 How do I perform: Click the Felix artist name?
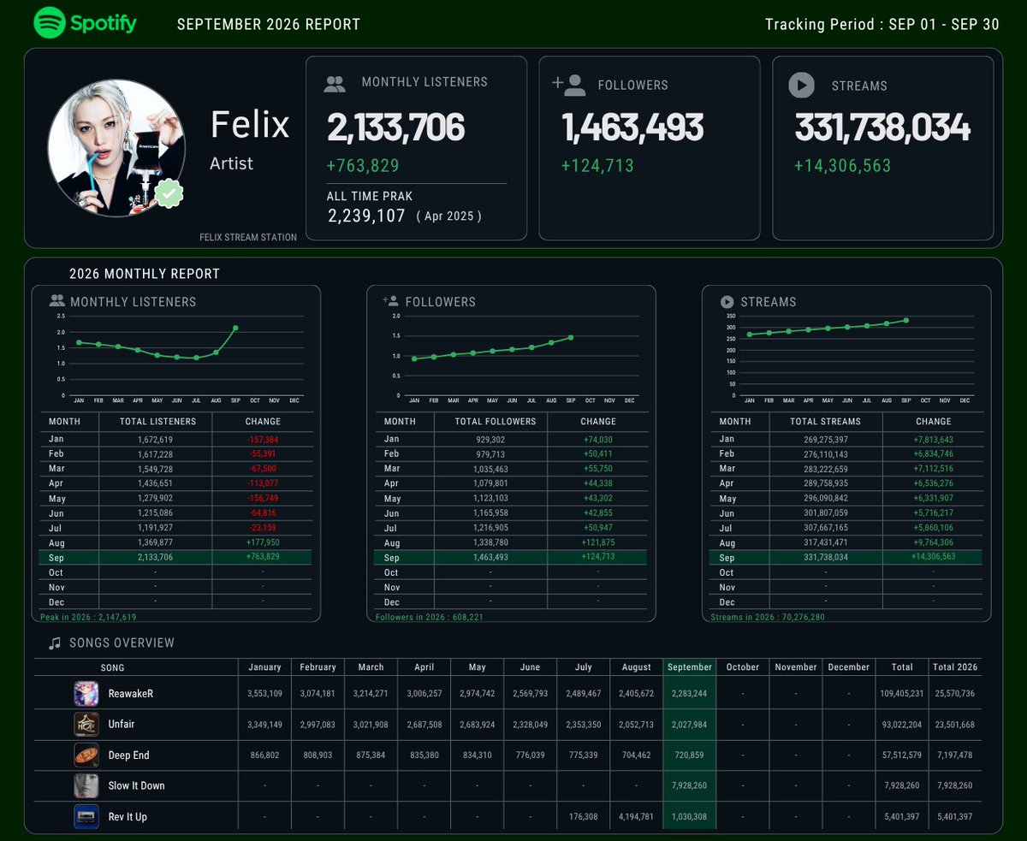coord(250,125)
